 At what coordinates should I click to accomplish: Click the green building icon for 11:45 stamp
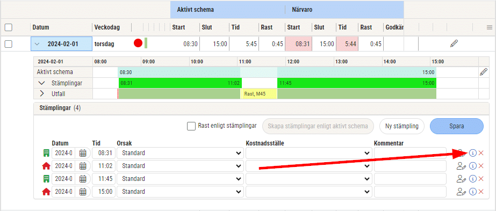(x=46, y=179)
